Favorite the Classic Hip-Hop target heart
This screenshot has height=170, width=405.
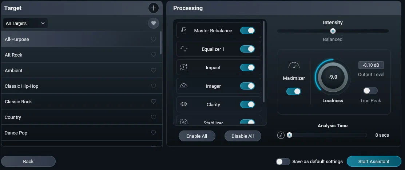click(x=154, y=86)
